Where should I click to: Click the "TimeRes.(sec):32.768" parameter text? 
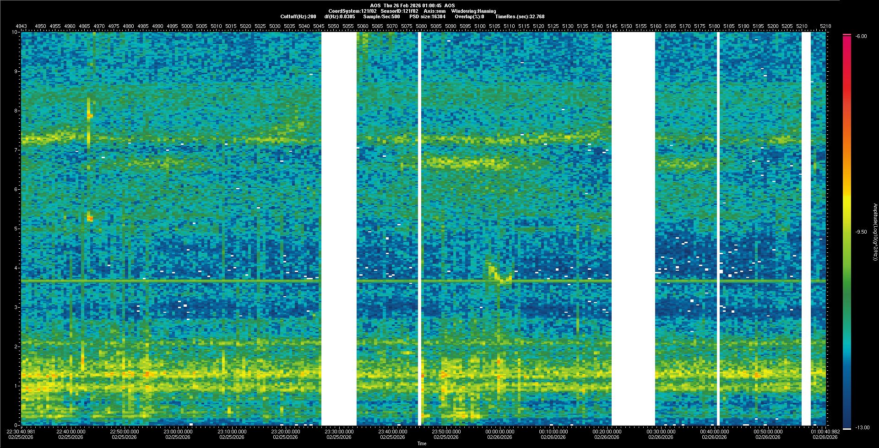click(x=520, y=16)
